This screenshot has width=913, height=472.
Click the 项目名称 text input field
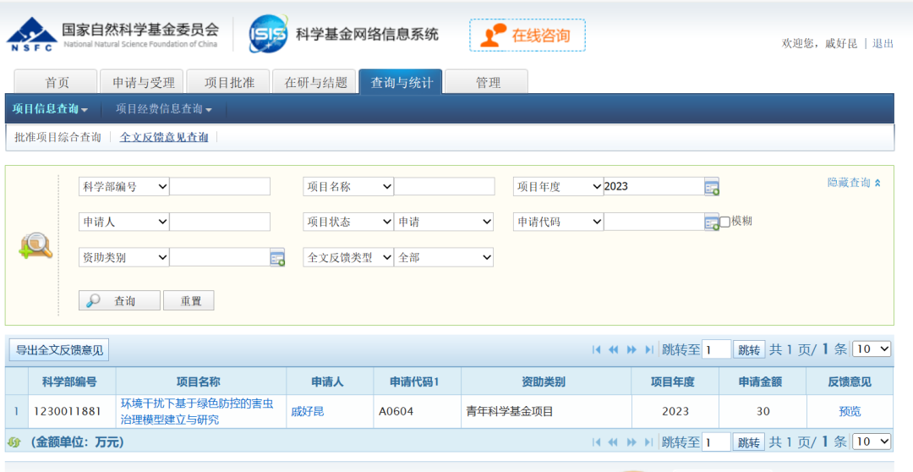pos(444,187)
